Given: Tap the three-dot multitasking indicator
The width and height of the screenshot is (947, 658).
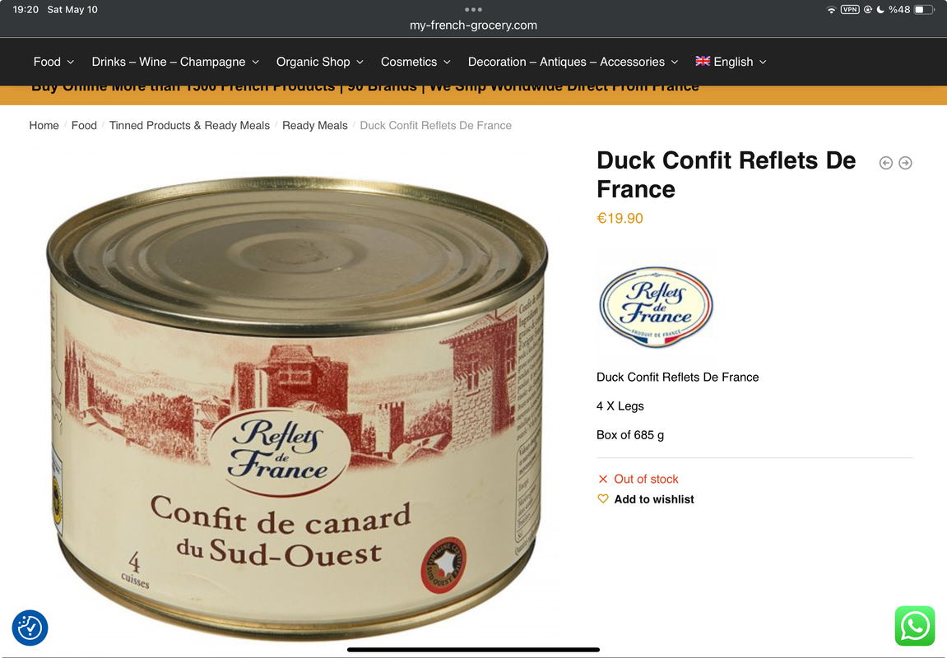Looking at the screenshot, I should tap(474, 9).
